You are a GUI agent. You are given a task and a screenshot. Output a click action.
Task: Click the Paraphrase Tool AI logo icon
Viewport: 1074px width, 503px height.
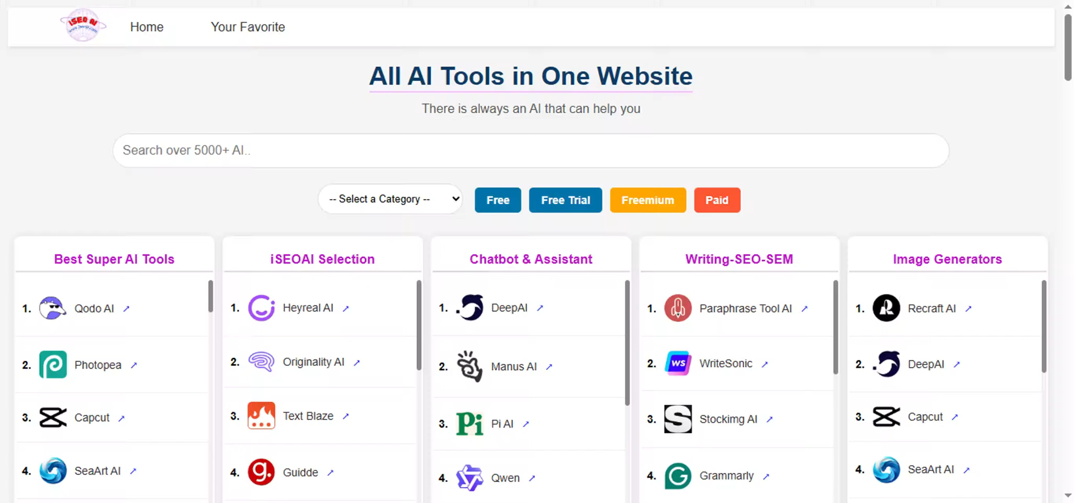click(678, 308)
